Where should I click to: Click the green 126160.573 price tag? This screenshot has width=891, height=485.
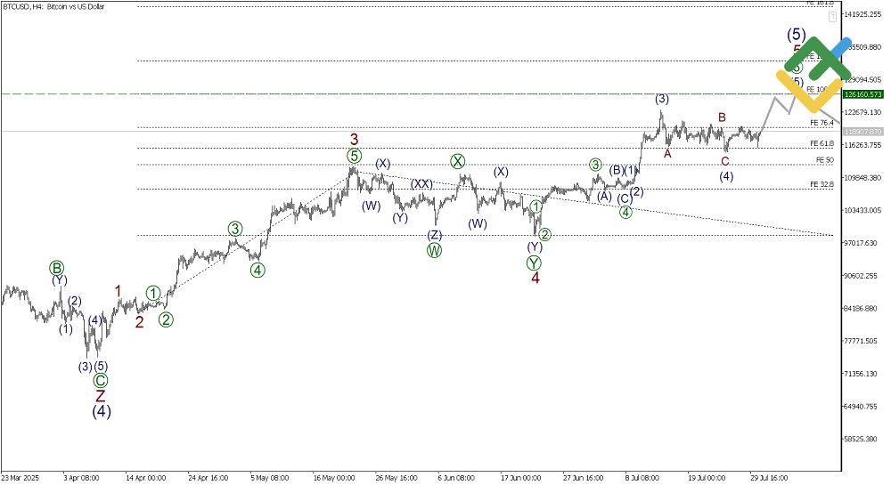862,94
